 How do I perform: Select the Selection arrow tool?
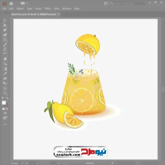click(5, 21)
